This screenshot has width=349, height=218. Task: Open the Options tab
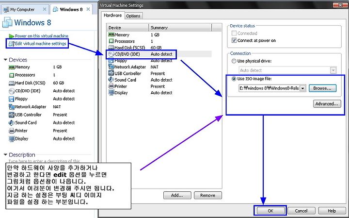133,16
